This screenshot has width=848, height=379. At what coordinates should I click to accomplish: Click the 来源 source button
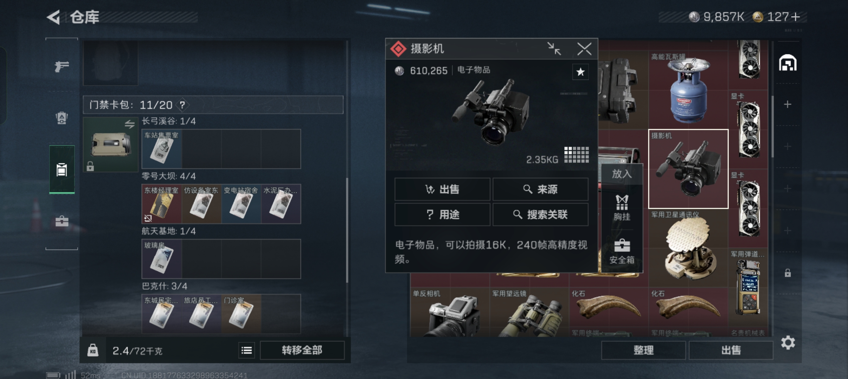pyautogui.click(x=540, y=189)
